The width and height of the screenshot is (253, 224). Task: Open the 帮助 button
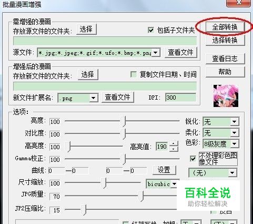click(225, 72)
